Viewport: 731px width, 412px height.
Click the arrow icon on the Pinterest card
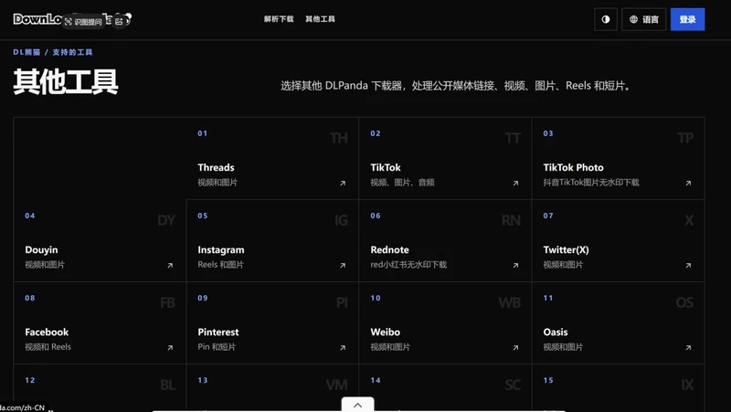(x=343, y=348)
